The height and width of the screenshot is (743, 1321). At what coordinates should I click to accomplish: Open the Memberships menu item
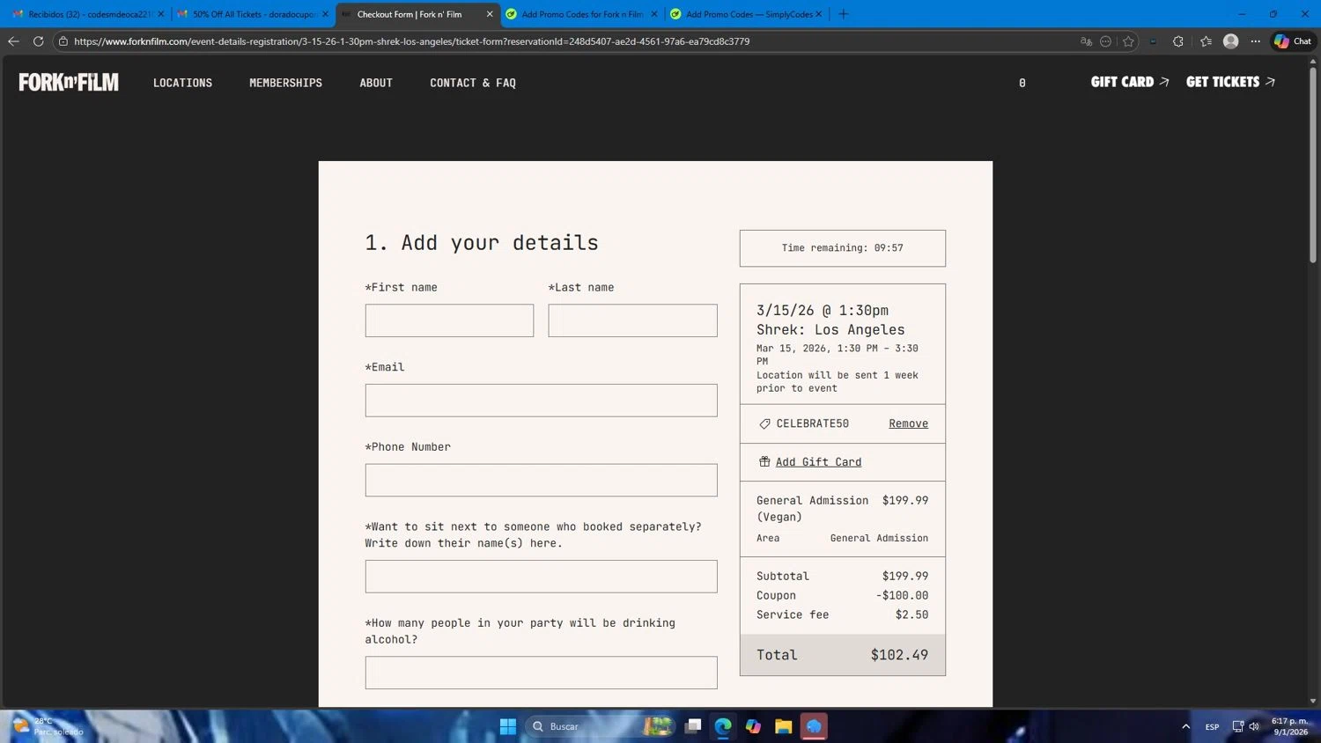click(285, 83)
